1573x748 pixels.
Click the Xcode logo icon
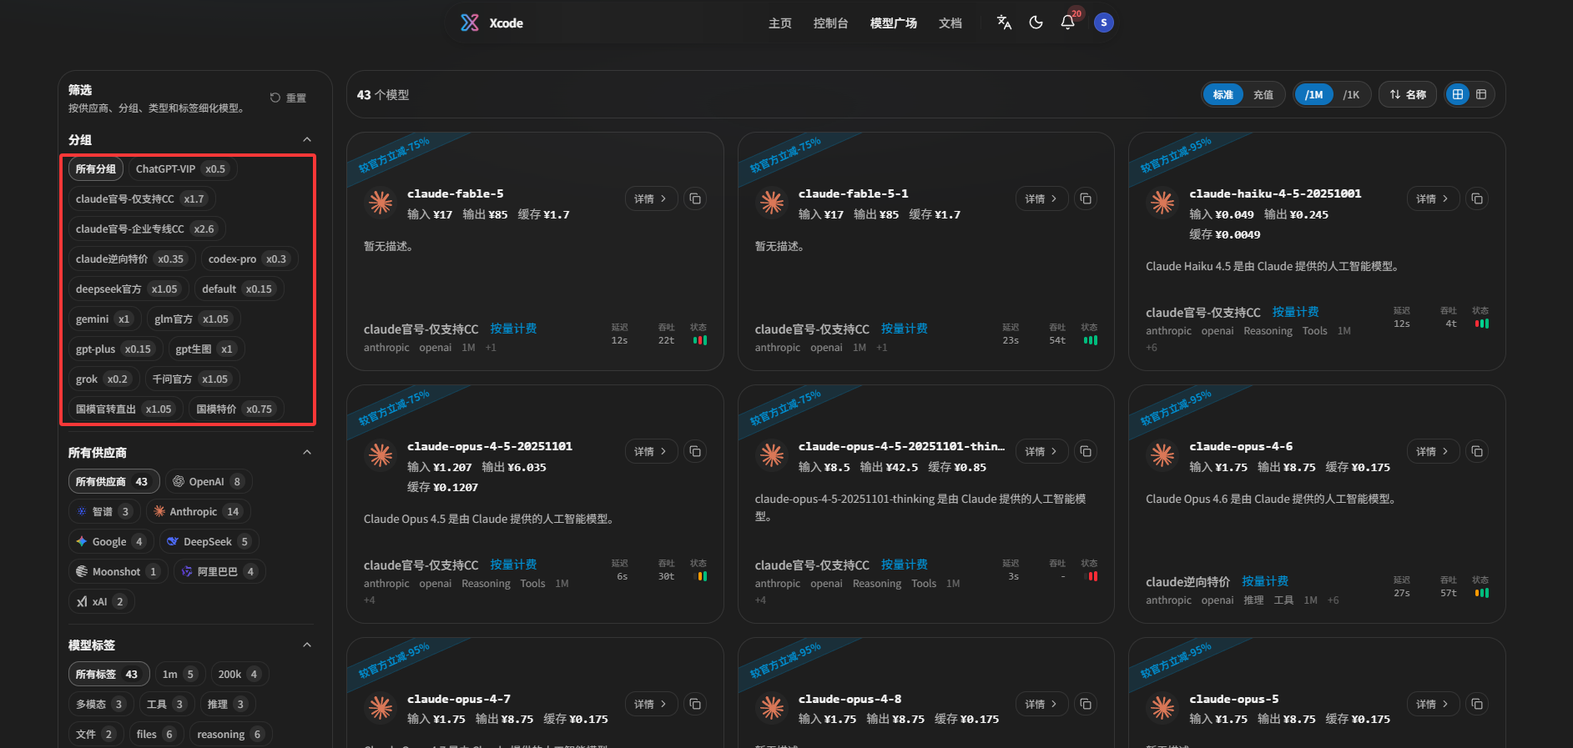pos(470,23)
